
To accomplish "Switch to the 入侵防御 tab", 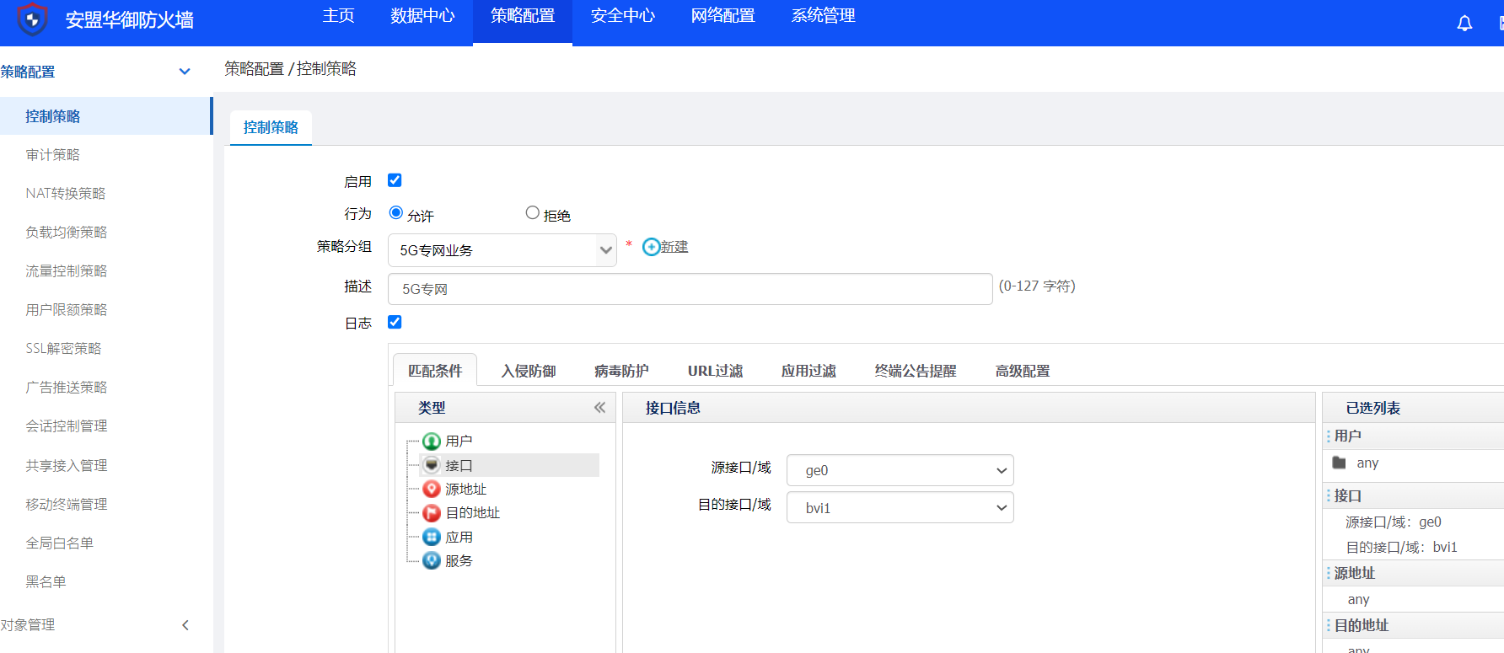I will pos(529,371).
